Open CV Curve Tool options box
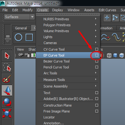This screenshot has height=125, width=125. click(97, 49)
